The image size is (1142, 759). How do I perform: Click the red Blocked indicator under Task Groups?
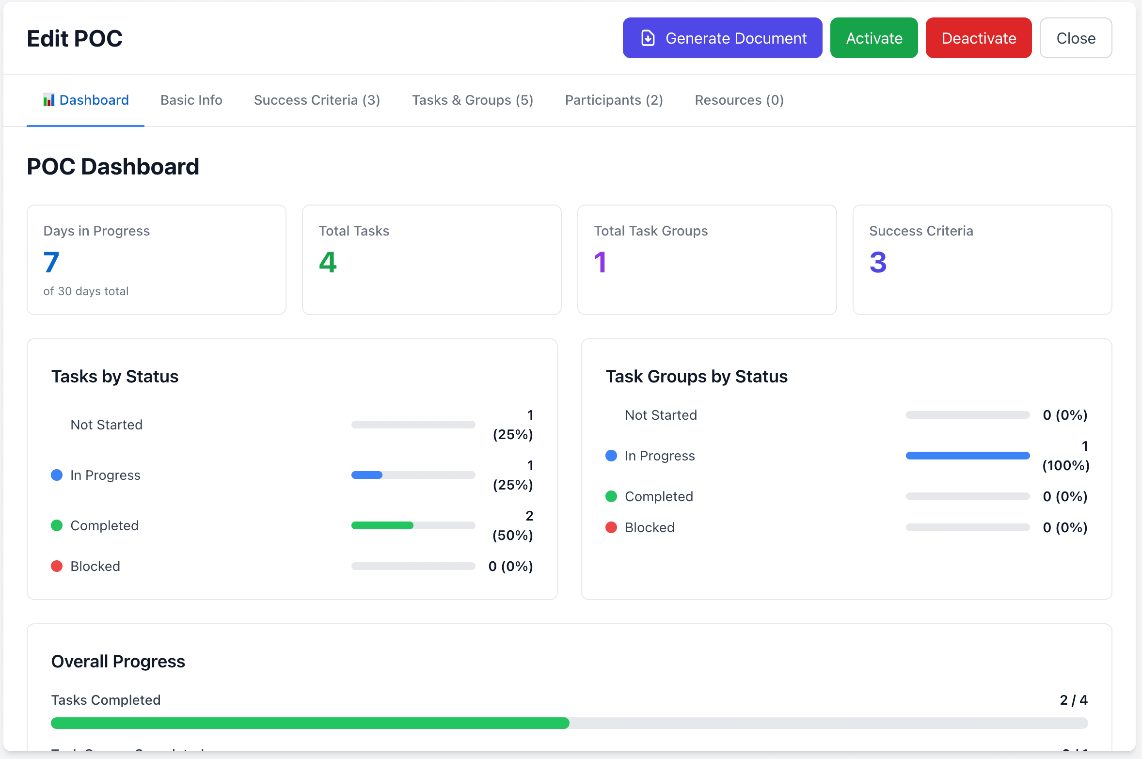611,527
